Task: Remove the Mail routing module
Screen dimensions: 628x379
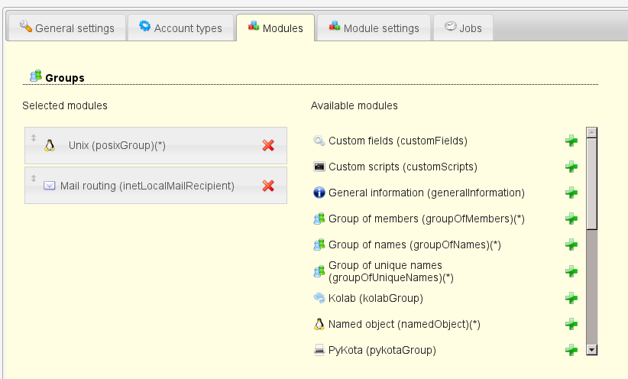Action: tap(268, 186)
